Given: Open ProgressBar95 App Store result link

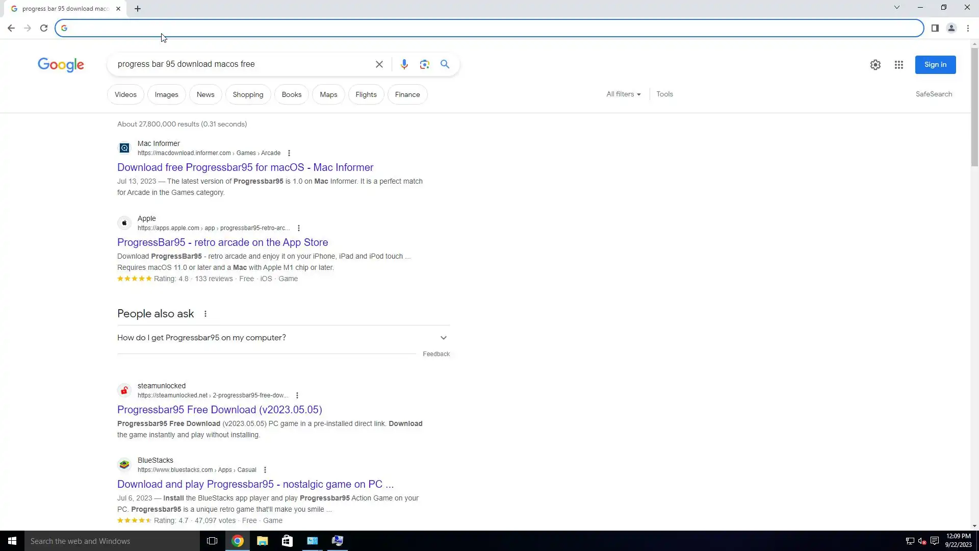Looking at the screenshot, I should click(x=222, y=242).
